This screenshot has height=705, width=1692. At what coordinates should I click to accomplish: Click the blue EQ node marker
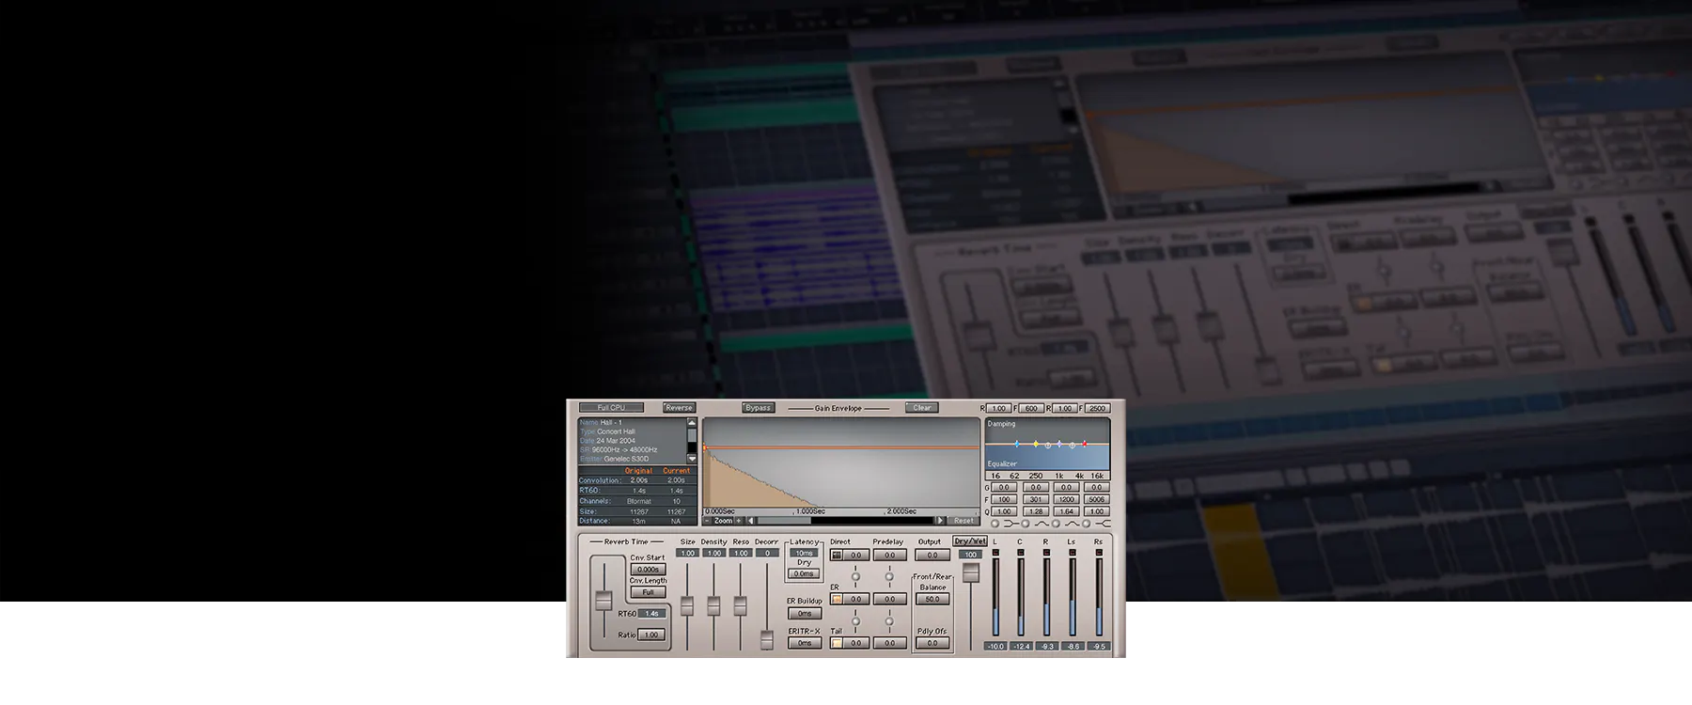1017,444
